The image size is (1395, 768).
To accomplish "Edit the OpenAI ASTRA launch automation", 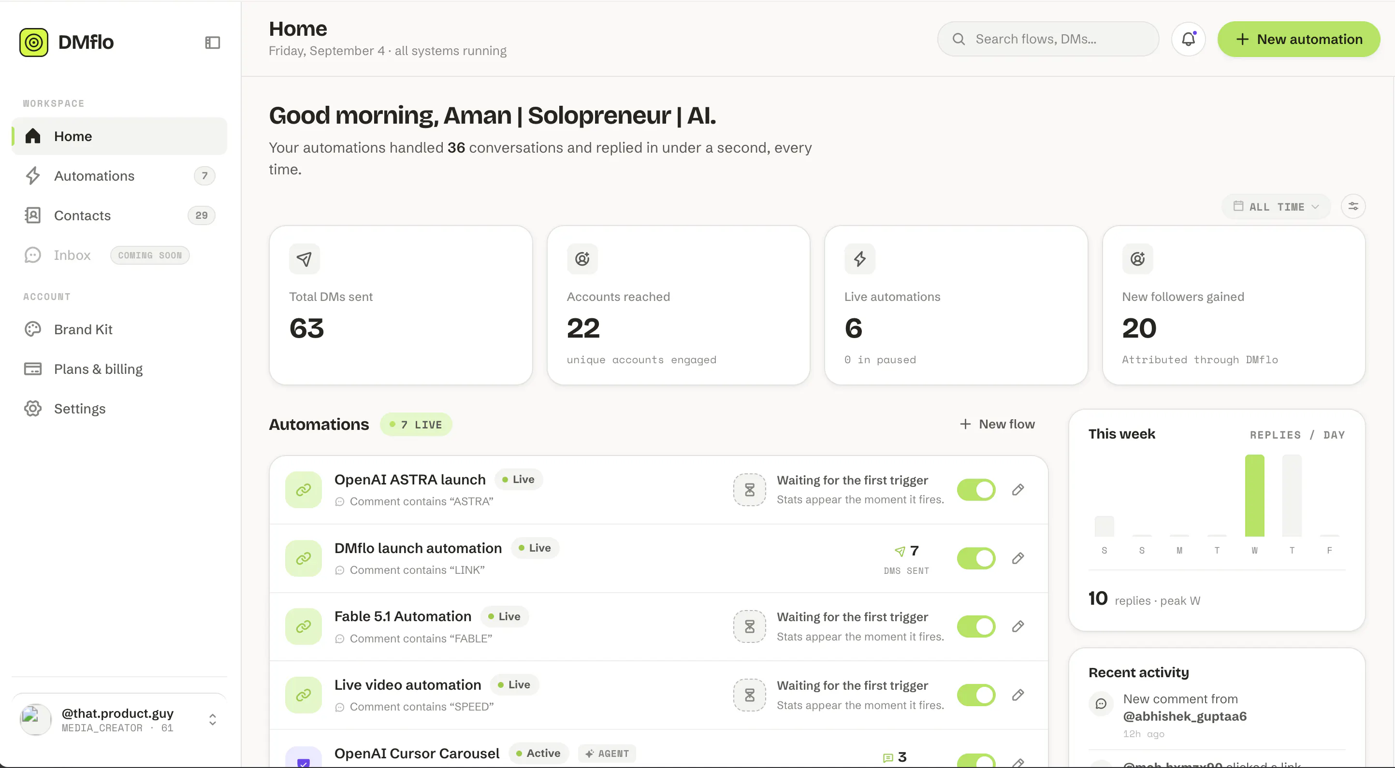I will point(1018,490).
